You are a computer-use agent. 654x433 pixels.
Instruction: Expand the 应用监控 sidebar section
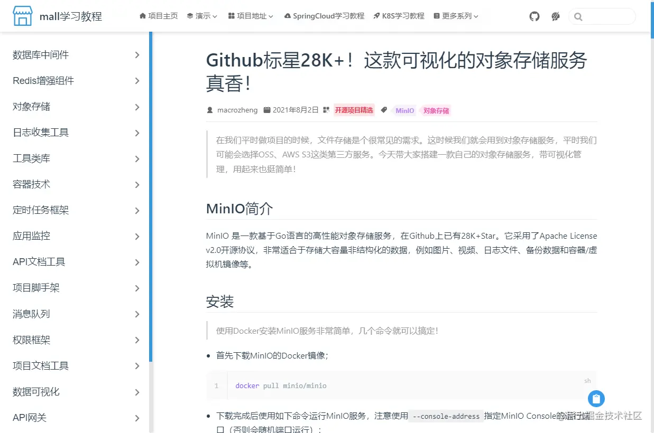click(76, 236)
